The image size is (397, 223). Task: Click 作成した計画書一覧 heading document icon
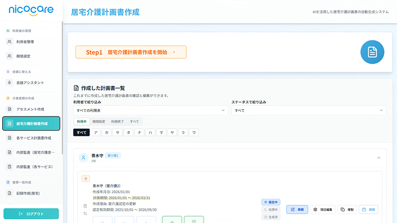click(x=76, y=88)
